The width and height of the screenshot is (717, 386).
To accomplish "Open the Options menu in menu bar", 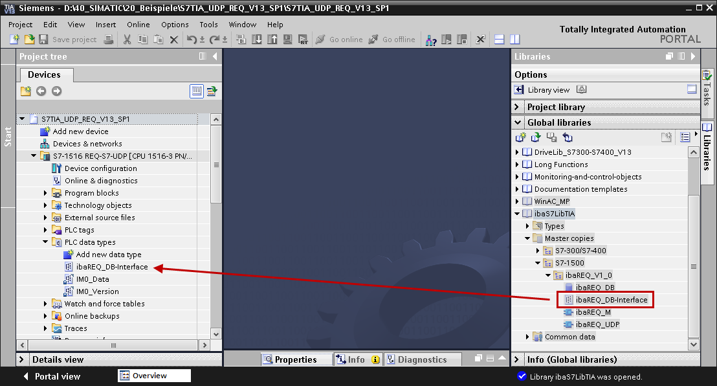I will [175, 24].
